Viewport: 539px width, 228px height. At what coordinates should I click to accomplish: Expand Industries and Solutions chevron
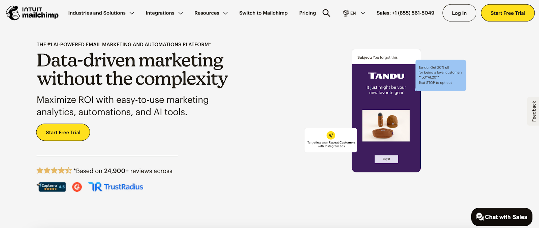pyautogui.click(x=132, y=13)
